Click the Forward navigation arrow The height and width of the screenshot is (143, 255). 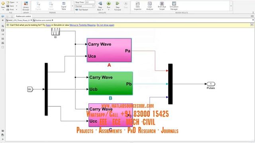pos(7,16)
